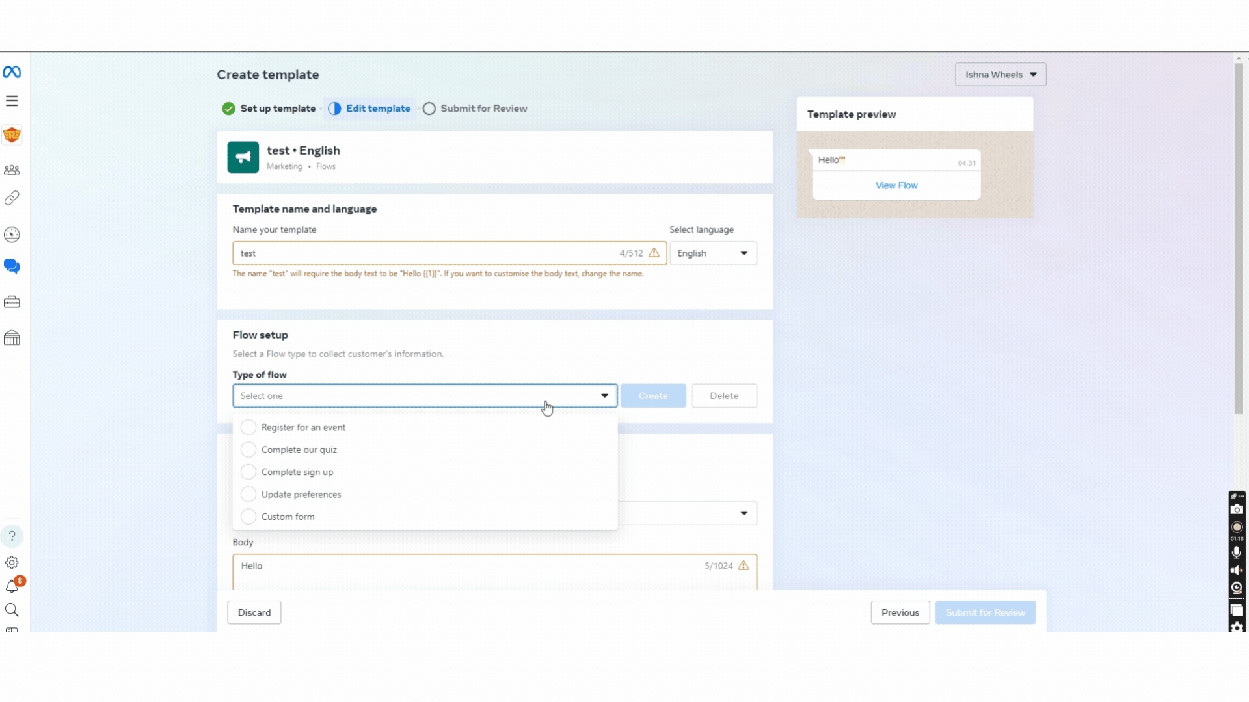Screen dimensions: 1249x702
Task: Open the notifications bell icon
Action: tap(12, 586)
